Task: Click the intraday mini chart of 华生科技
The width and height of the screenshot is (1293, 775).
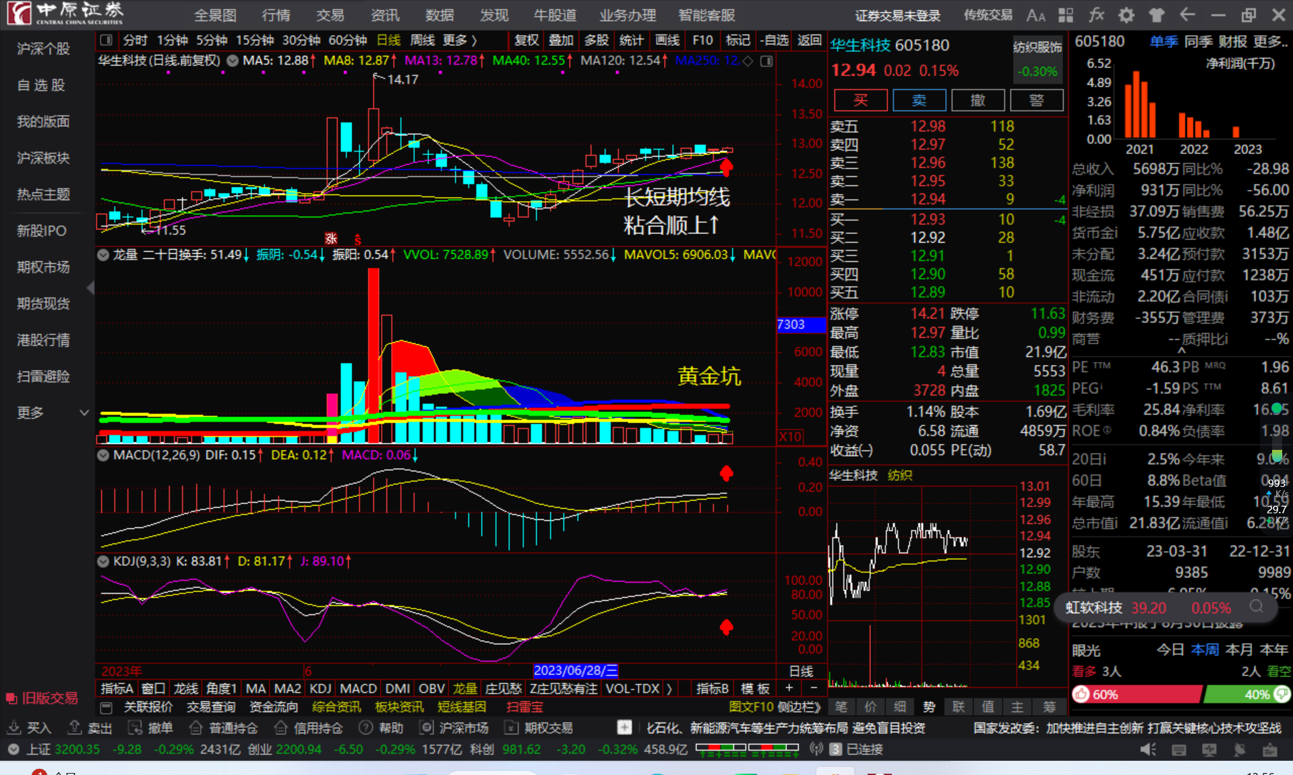Action: pyautogui.click(x=922, y=585)
